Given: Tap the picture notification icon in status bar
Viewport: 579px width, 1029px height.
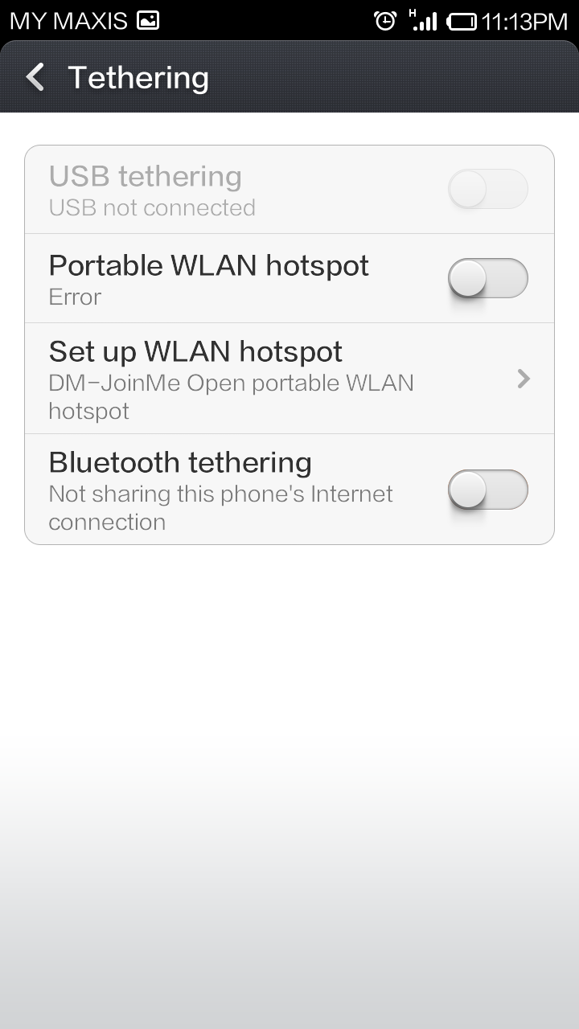Looking at the screenshot, I should [147, 21].
